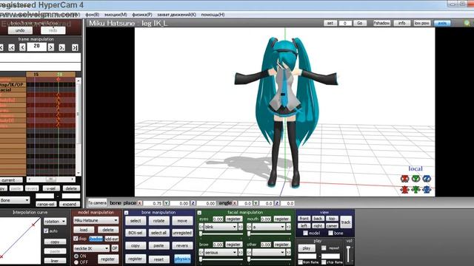
Task: Open the Miku Hatsune model dropdown
Action: point(96,220)
